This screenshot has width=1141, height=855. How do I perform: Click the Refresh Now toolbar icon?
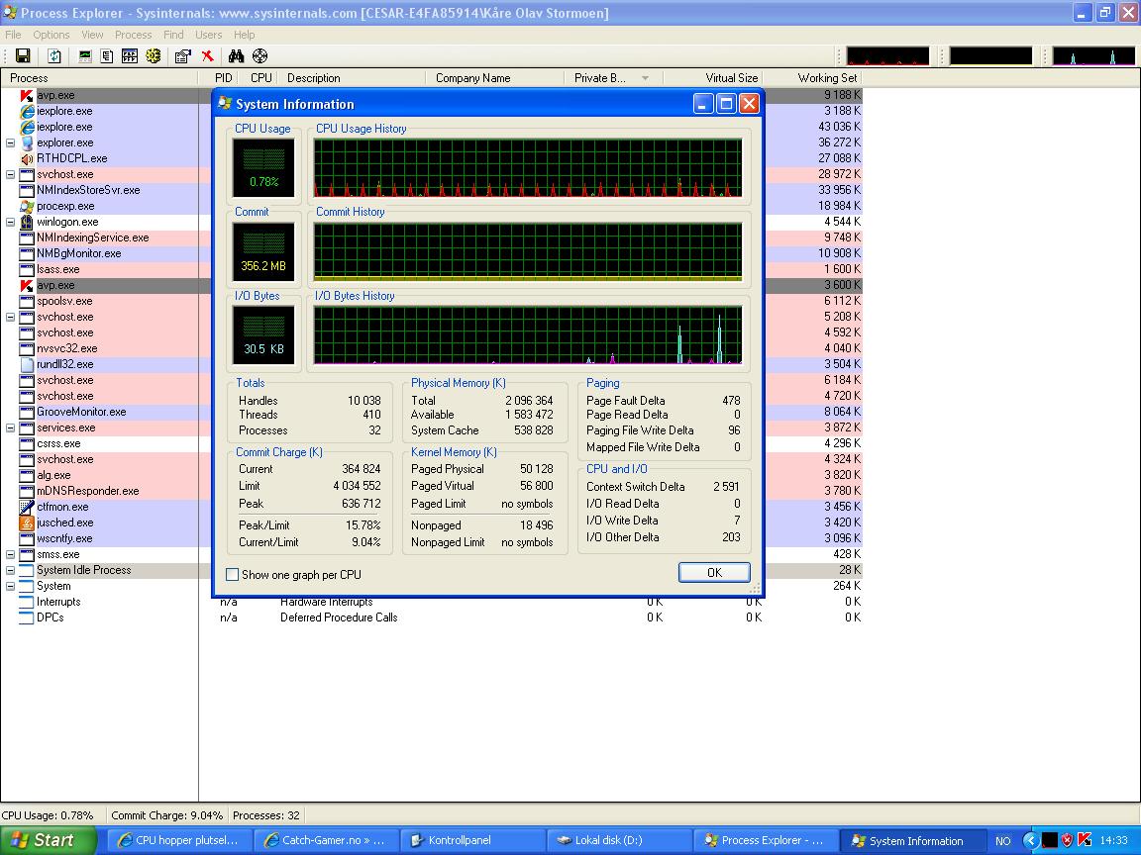click(x=54, y=56)
